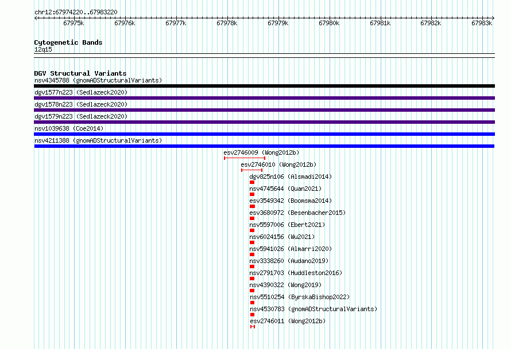This screenshot has width=511, height=349.
Task: Select the blue nsv1039638 variant bar
Action: [x=264, y=134]
